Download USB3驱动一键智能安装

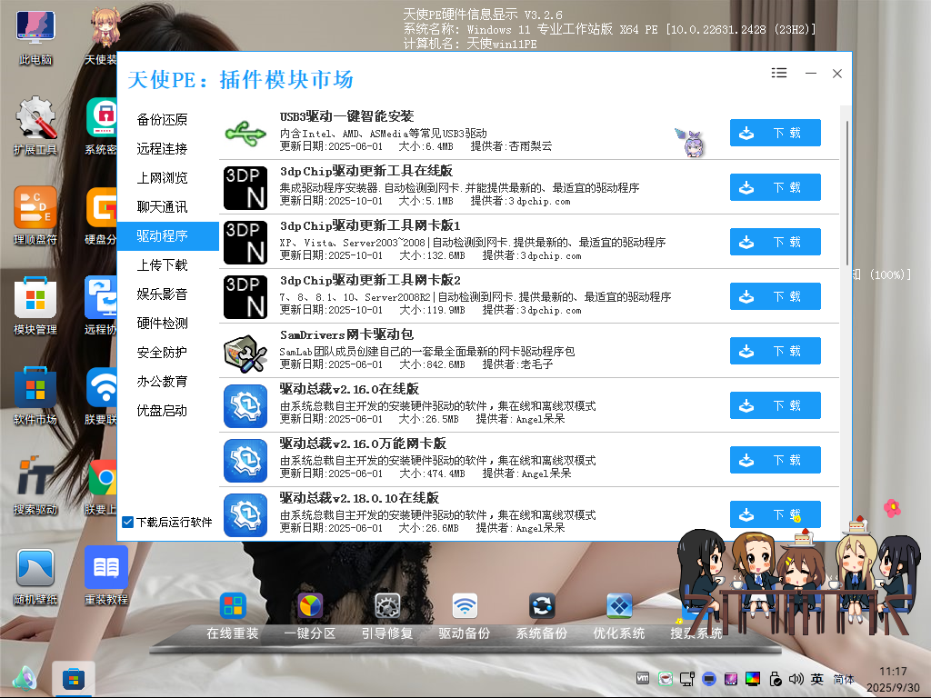(775, 133)
